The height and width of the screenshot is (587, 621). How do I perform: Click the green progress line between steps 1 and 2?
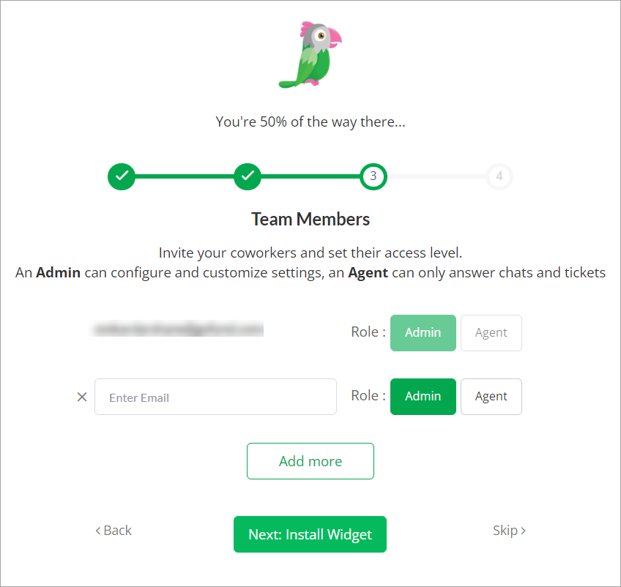tap(185, 176)
